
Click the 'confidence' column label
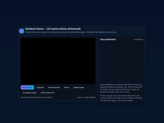click(x=138, y=39)
